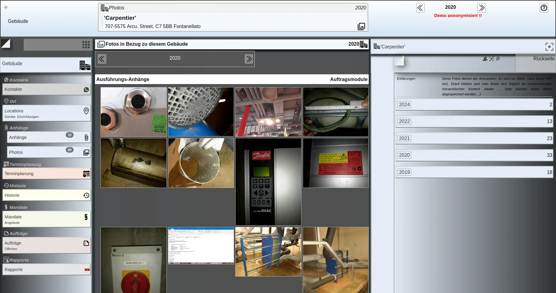Click the Kontakte speech bubble icon

[86, 90]
